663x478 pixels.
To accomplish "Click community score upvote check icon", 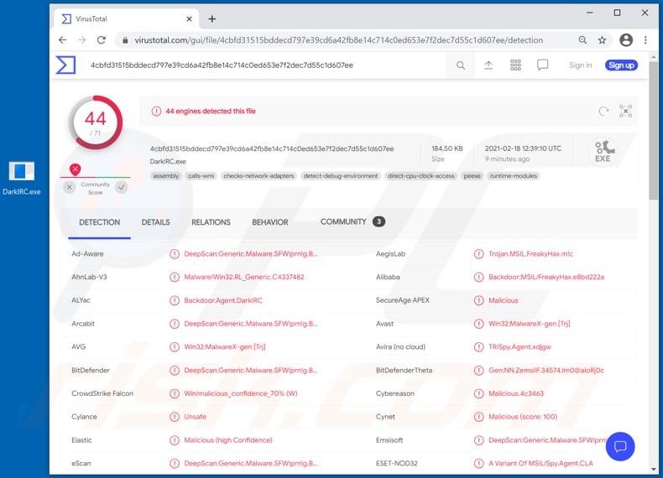I will tap(122, 187).
